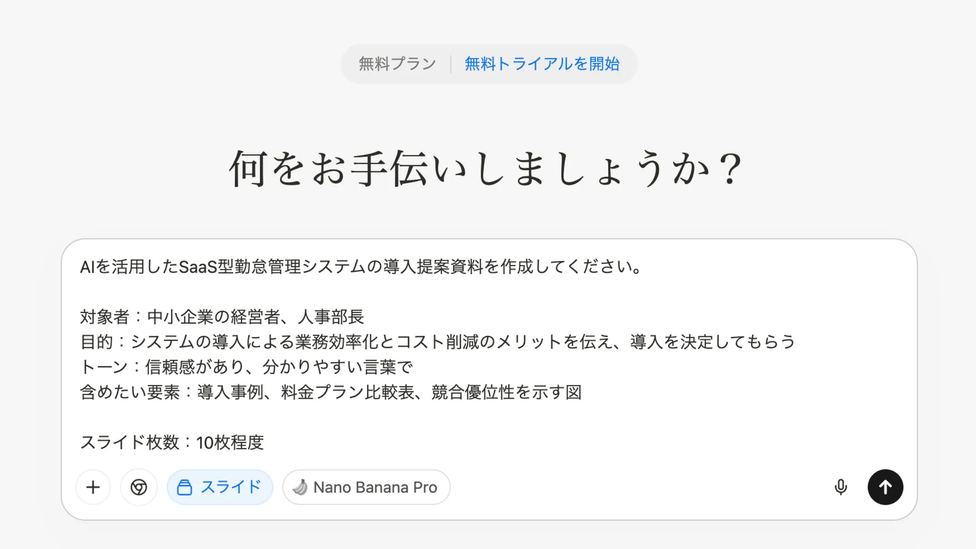
Task: Click the word 料金プラン比較表 in prompt
Action: 348,392
